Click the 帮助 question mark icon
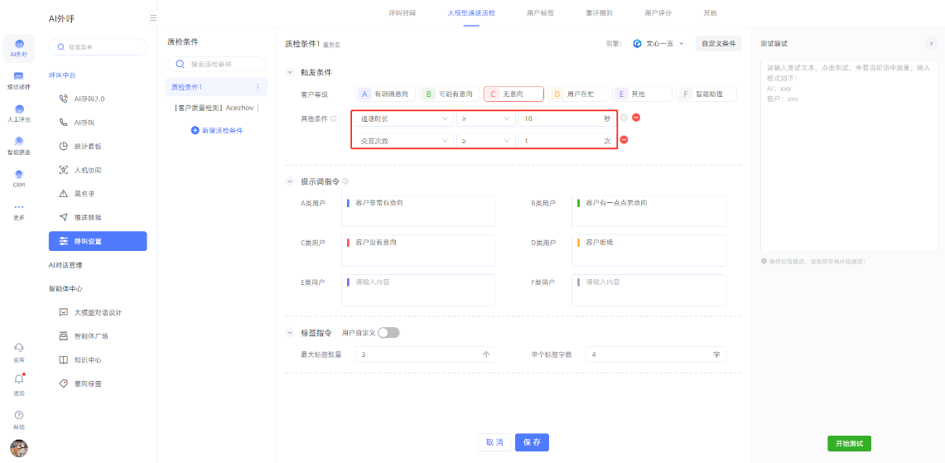945x463 pixels. (x=18, y=415)
